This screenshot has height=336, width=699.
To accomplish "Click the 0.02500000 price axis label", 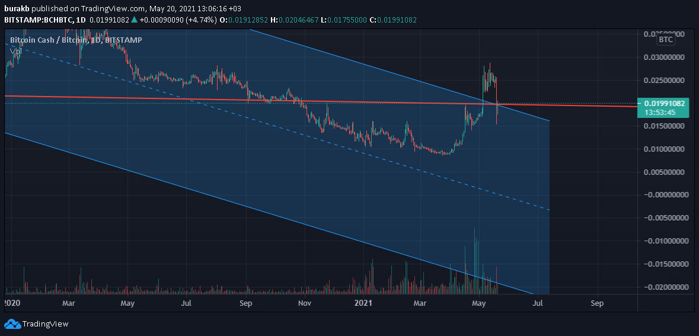I will 663,81.
